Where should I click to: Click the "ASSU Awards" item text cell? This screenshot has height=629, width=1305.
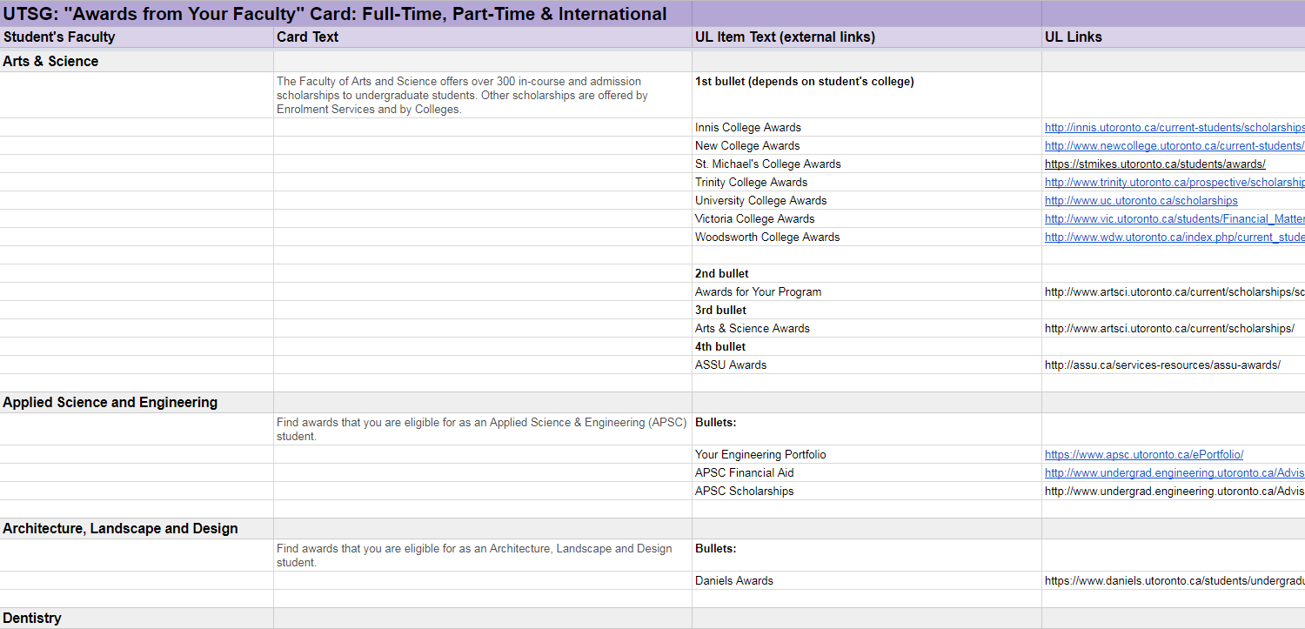tap(731, 365)
